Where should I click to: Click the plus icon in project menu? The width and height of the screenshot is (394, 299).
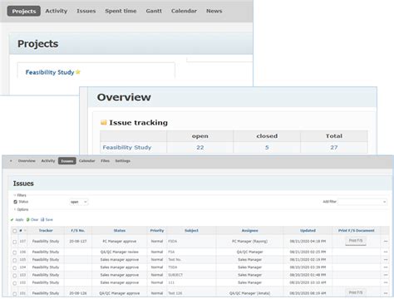(x=11, y=161)
